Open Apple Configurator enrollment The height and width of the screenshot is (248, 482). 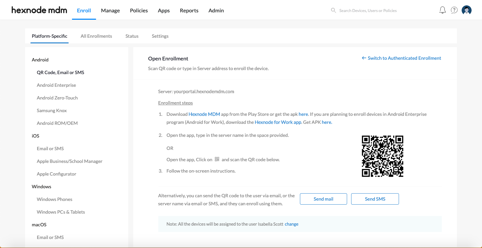pos(57,174)
